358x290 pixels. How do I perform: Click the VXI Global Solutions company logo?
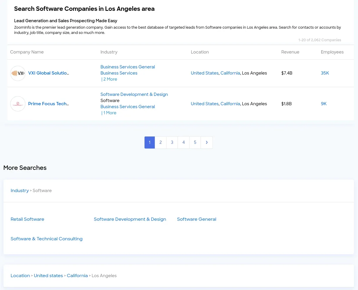coord(18,73)
